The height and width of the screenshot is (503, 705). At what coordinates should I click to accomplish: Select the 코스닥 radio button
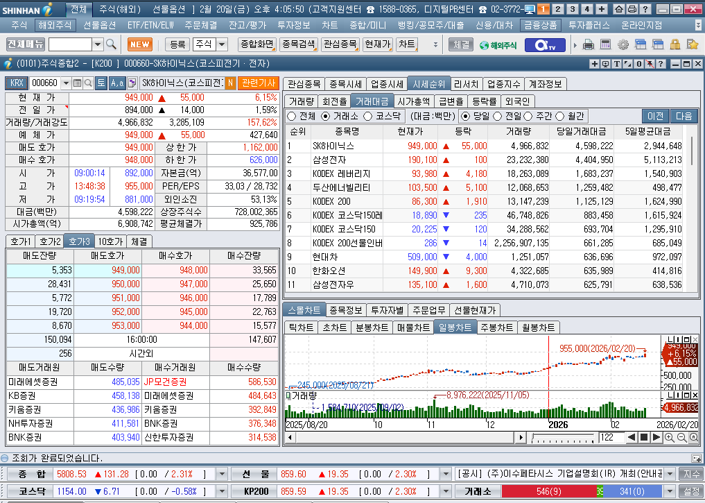[368, 117]
